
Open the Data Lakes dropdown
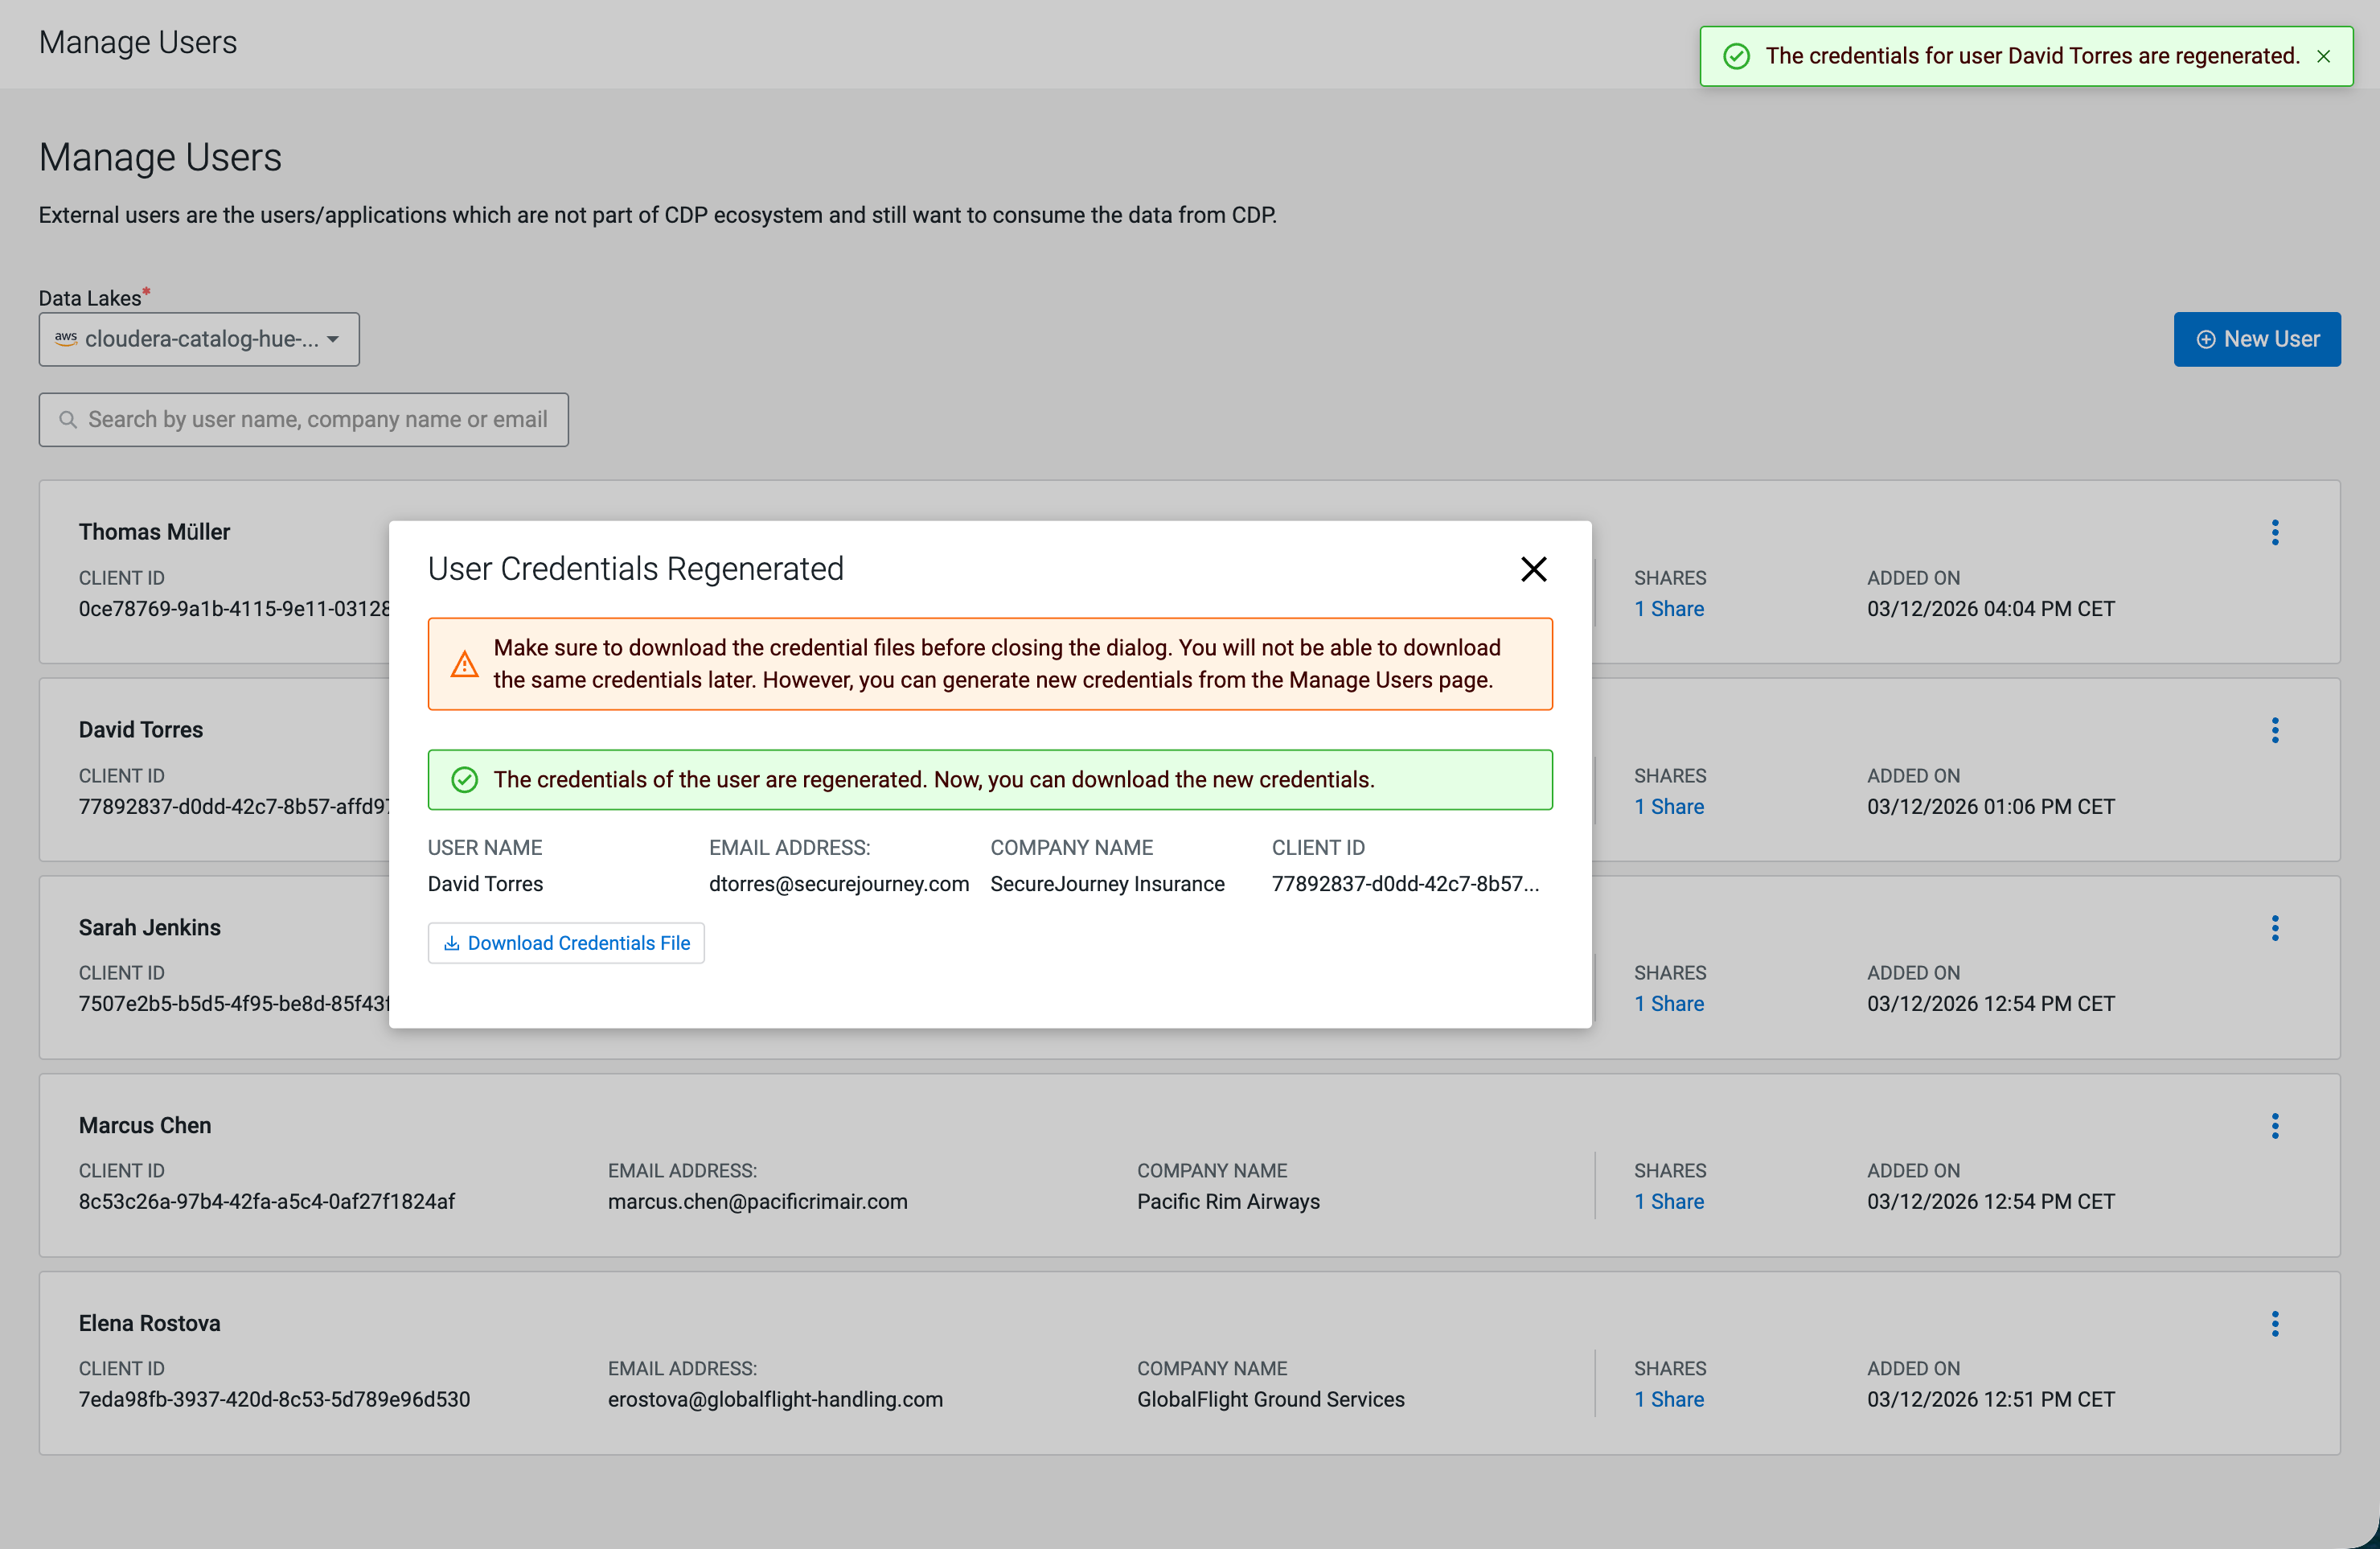[199, 339]
